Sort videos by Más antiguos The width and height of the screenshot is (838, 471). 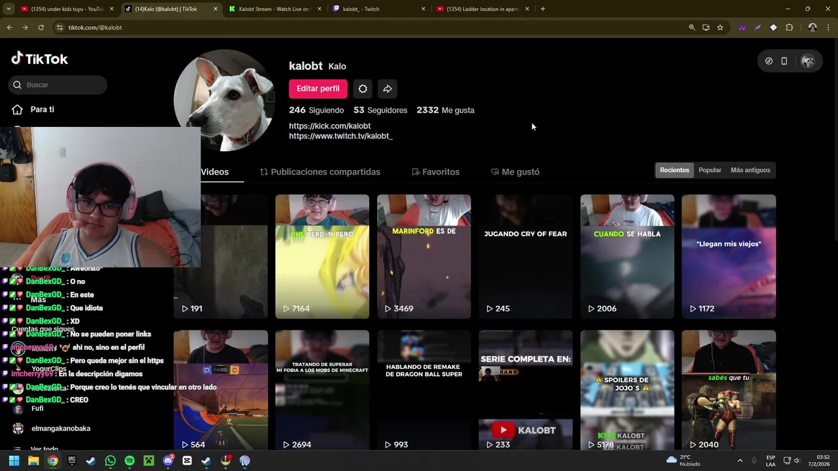[750, 170]
